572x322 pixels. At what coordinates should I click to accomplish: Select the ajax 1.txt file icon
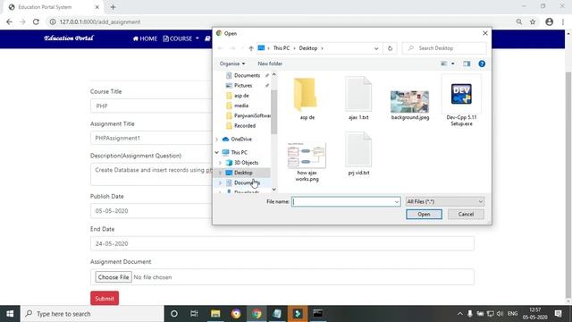(x=358, y=94)
